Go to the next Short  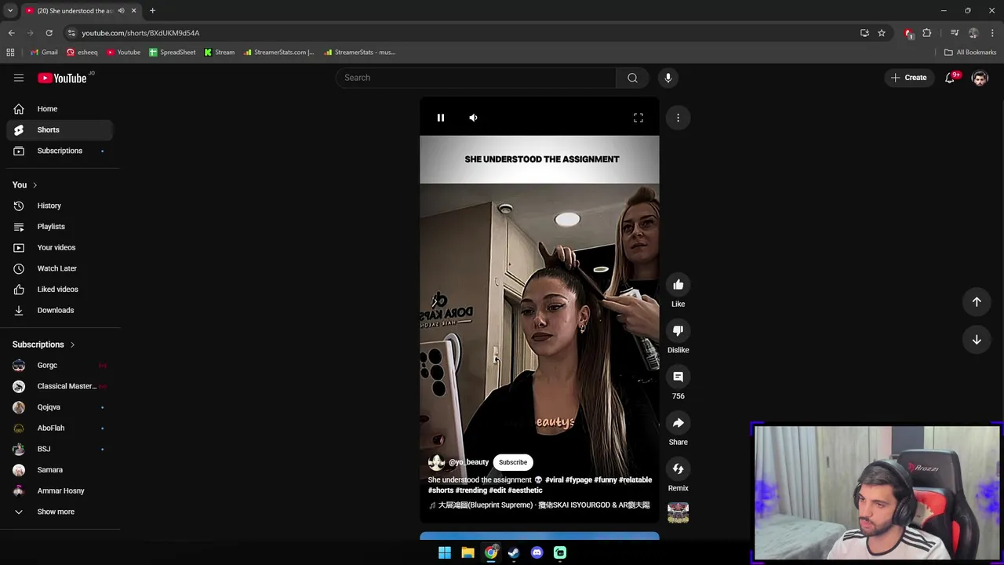(x=977, y=340)
